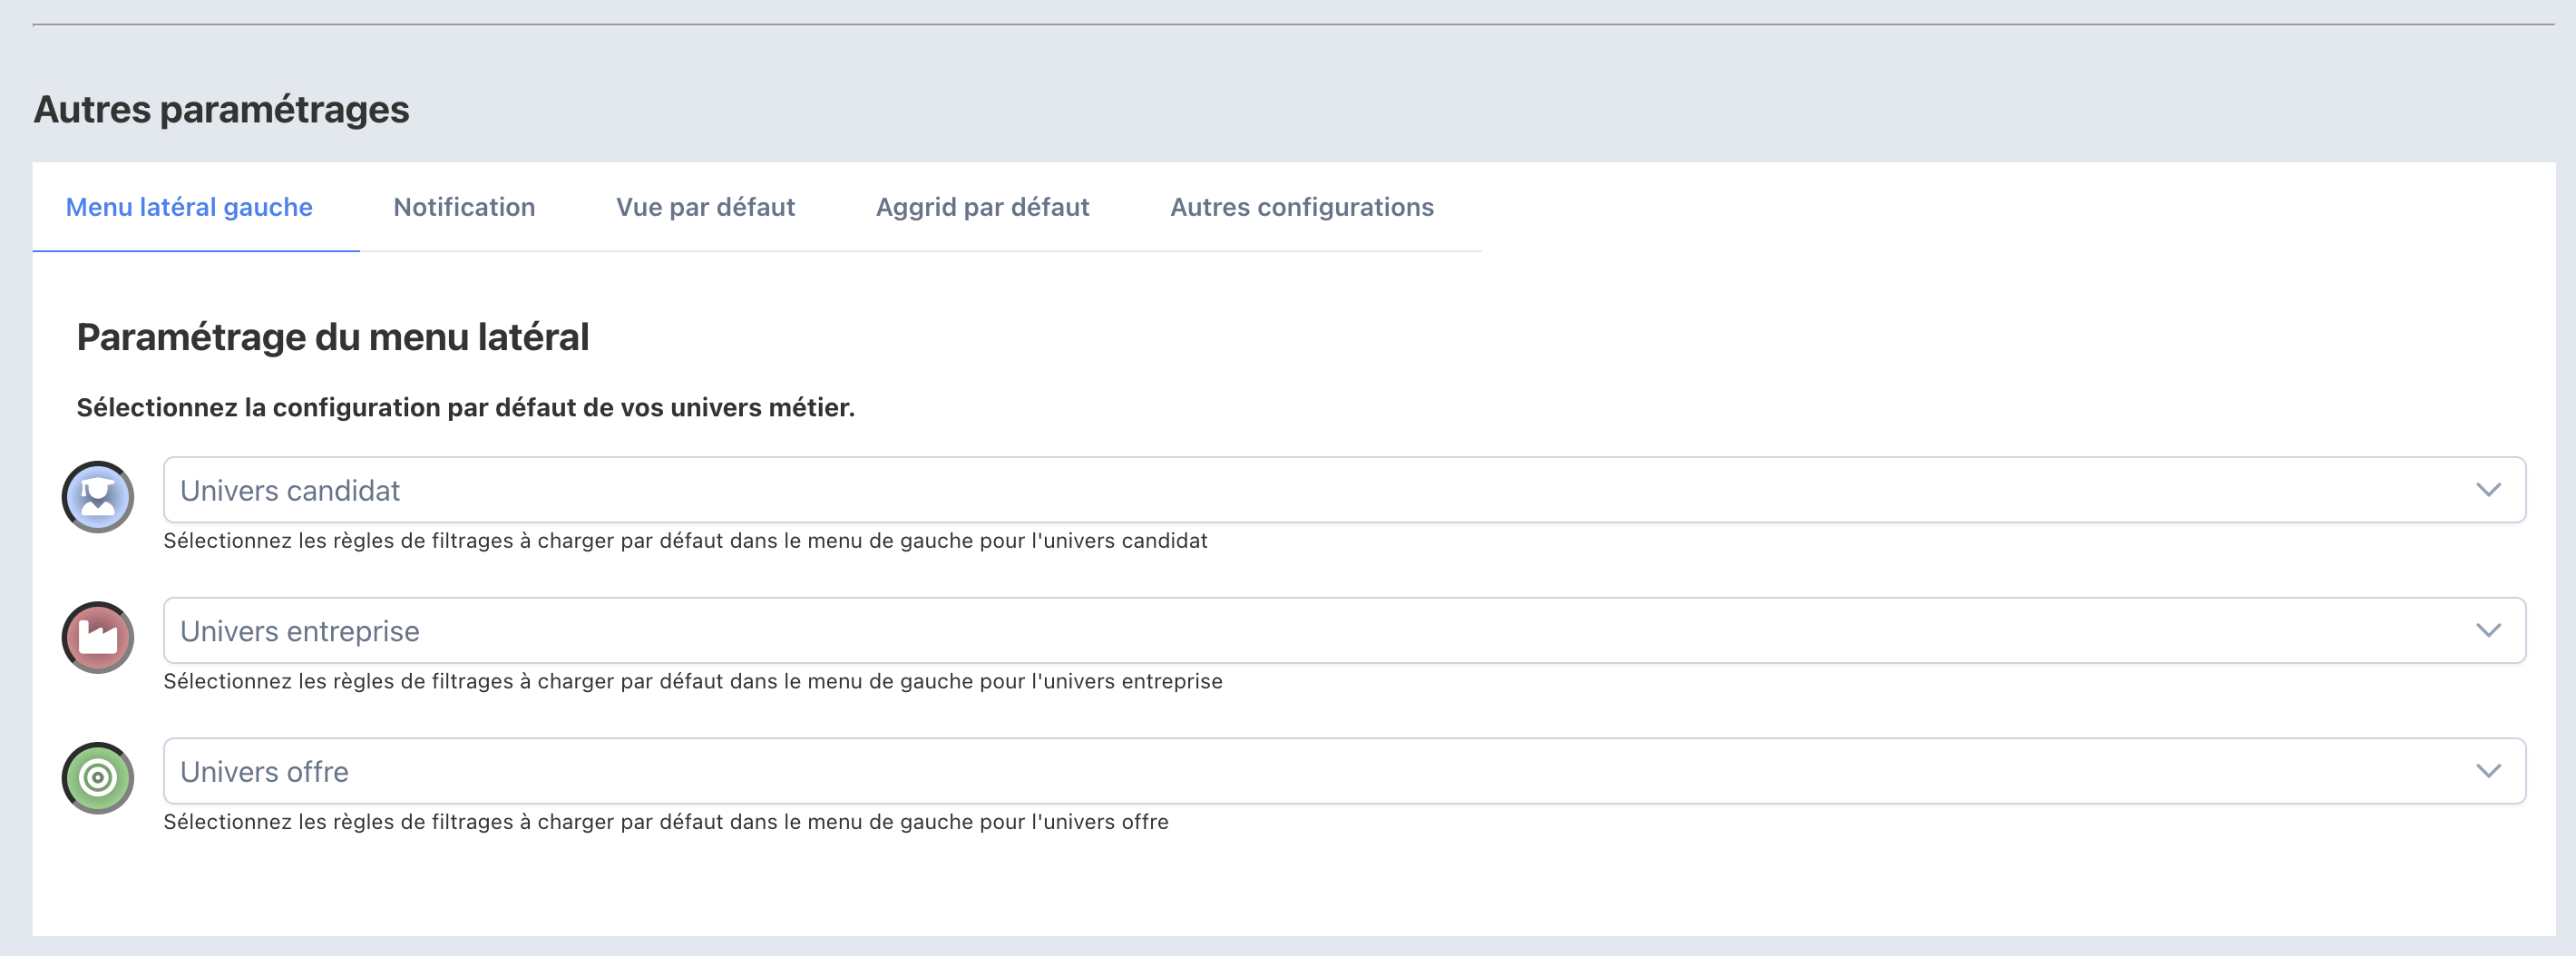The width and height of the screenshot is (2576, 956).
Task: Expand chevron of Univers candidat field
Action: pos(2488,490)
